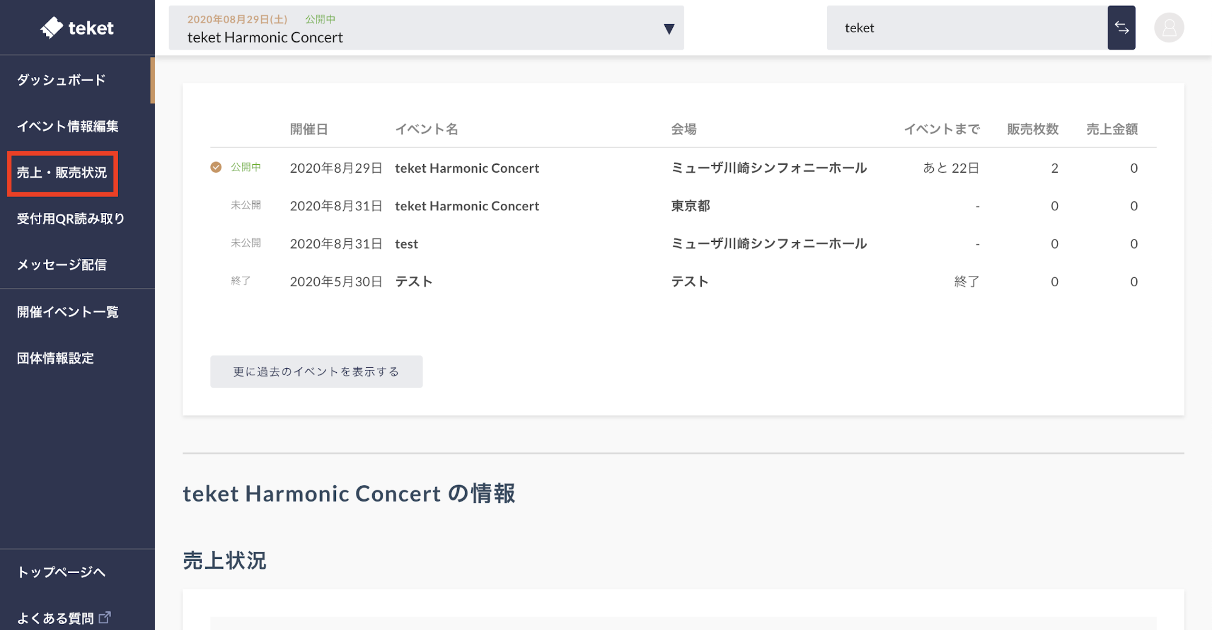The width and height of the screenshot is (1212, 630).
Task: Click the teket logo icon
Action: [x=52, y=27]
